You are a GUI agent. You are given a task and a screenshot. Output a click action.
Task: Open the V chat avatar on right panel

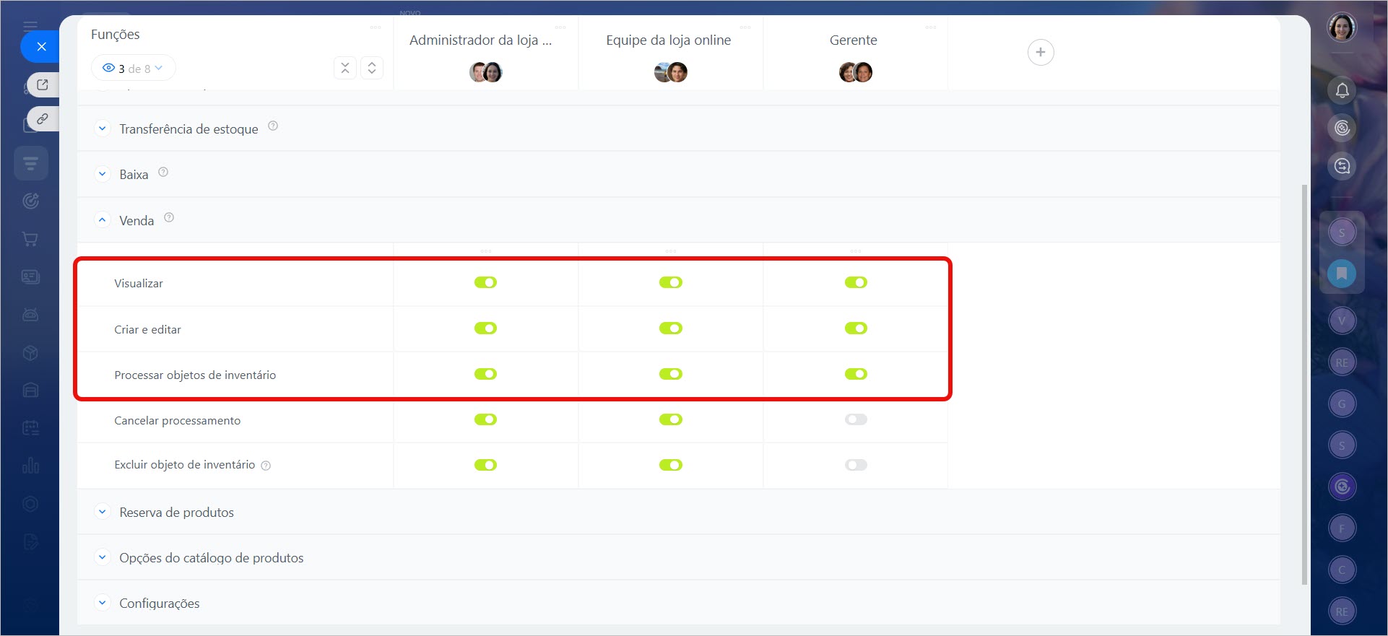pos(1342,321)
